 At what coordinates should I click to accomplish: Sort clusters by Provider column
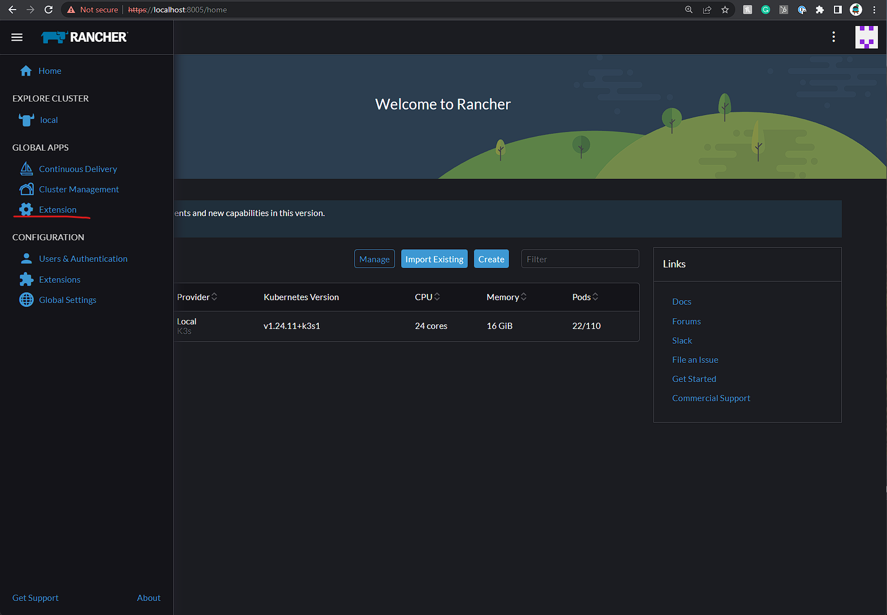tap(197, 297)
